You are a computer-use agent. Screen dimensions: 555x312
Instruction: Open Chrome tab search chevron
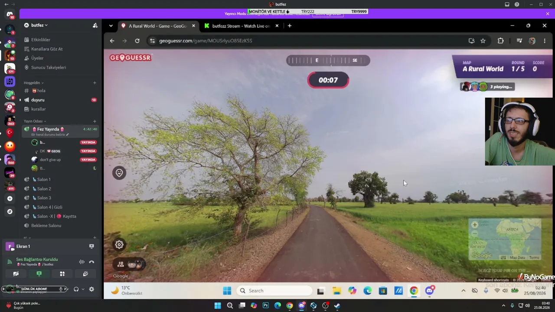point(111,26)
